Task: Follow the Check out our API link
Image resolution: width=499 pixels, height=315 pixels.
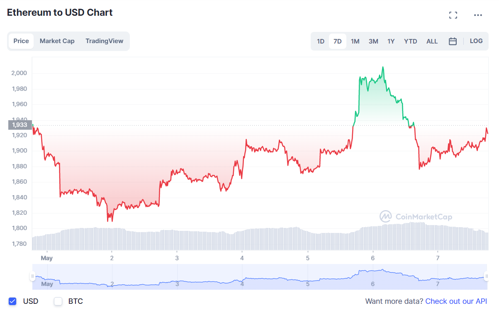Action: pos(456,301)
